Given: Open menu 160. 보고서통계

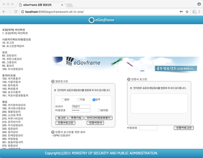Looking at the screenshot, I should pos(11,92).
